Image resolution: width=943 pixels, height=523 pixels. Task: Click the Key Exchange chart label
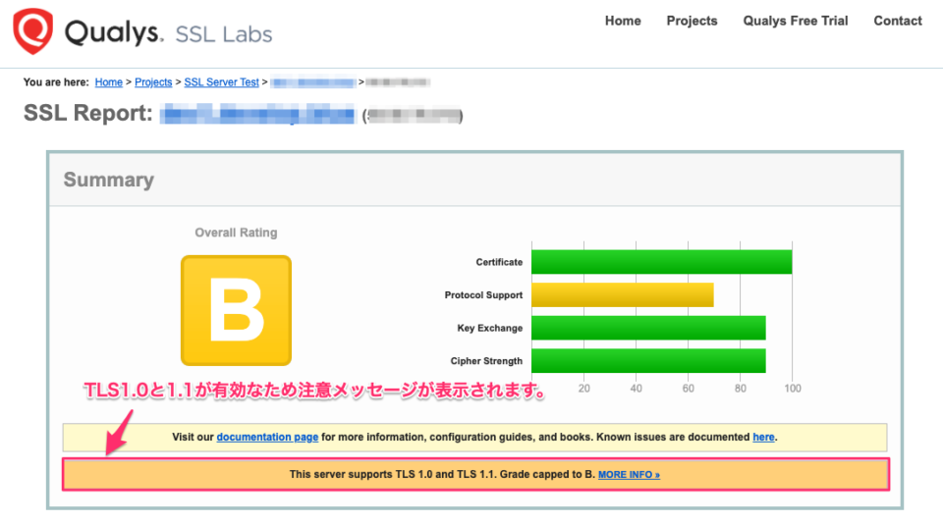489,329
